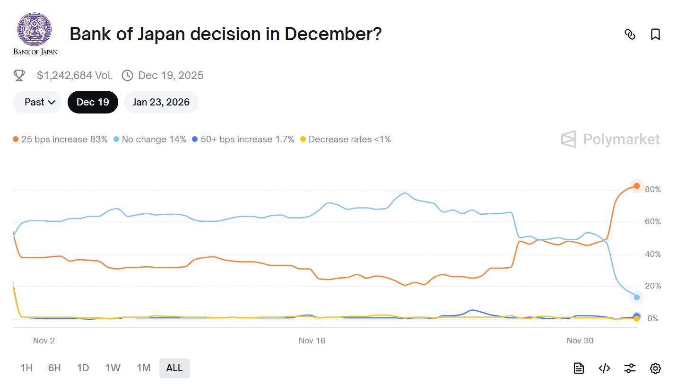Open the settings gear icon
The image size is (677, 385).
(x=655, y=368)
